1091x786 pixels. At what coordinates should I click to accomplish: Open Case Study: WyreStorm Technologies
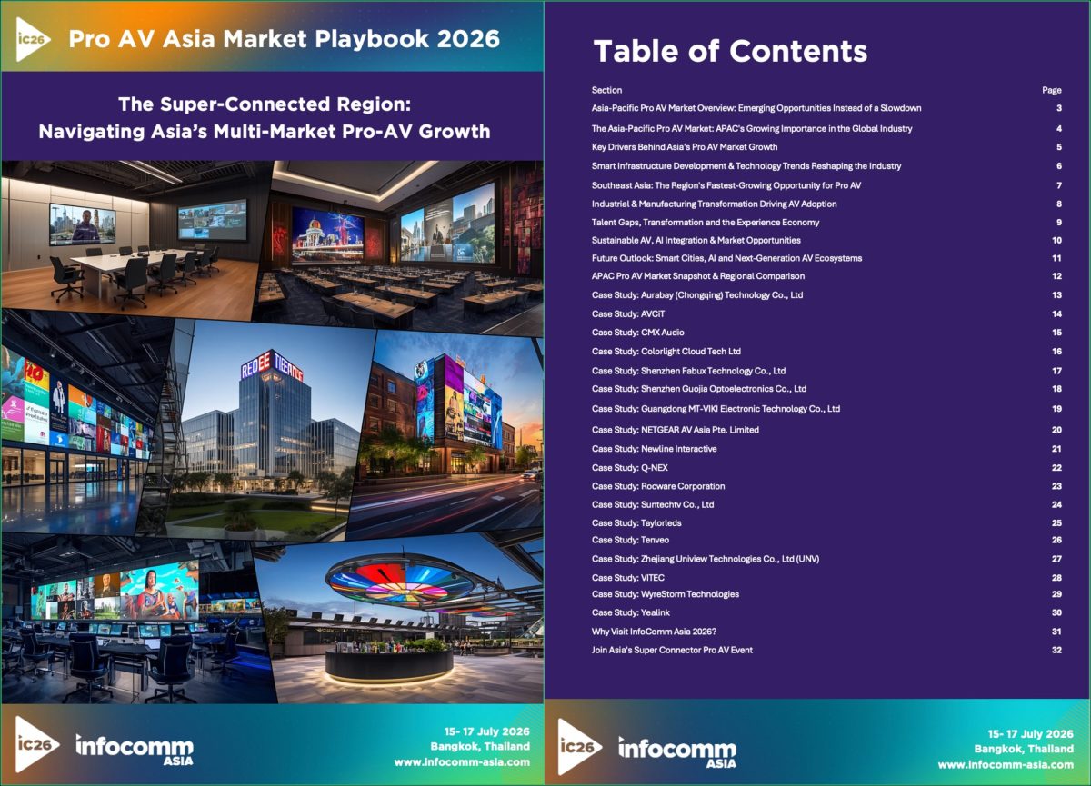[x=666, y=594]
